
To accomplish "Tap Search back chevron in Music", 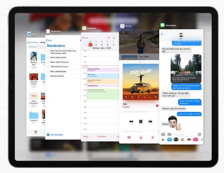I will (x=124, y=36).
